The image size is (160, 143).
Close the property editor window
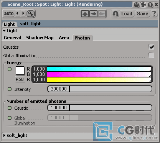157,5
